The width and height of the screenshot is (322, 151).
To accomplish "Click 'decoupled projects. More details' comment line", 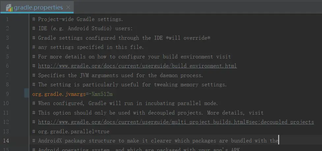I will click(148, 113).
